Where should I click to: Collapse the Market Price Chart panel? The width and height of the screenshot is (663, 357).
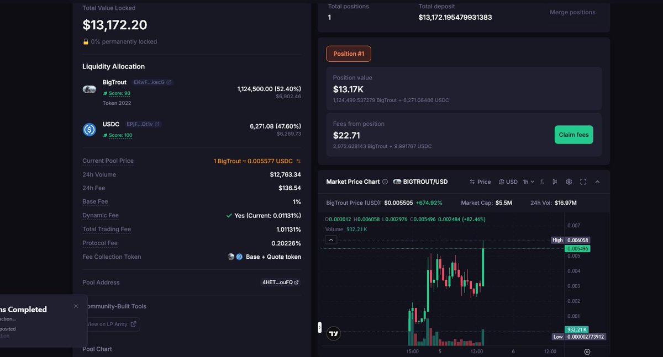(597, 182)
